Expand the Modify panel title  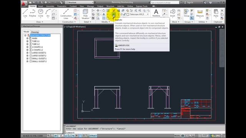pos(106,22)
